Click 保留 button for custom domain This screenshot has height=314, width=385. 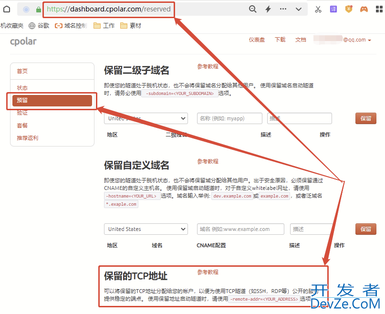366,229
